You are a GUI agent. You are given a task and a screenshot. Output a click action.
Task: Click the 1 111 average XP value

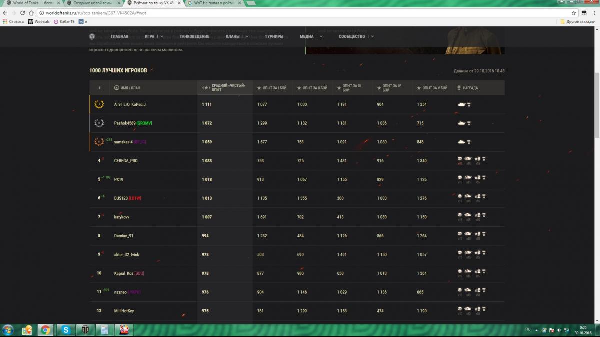207,104
